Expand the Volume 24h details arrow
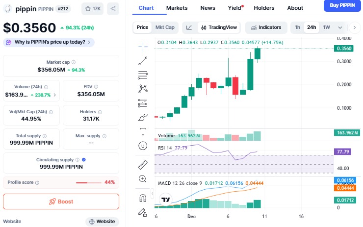The width and height of the screenshot is (363, 227). pyautogui.click(x=54, y=95)
